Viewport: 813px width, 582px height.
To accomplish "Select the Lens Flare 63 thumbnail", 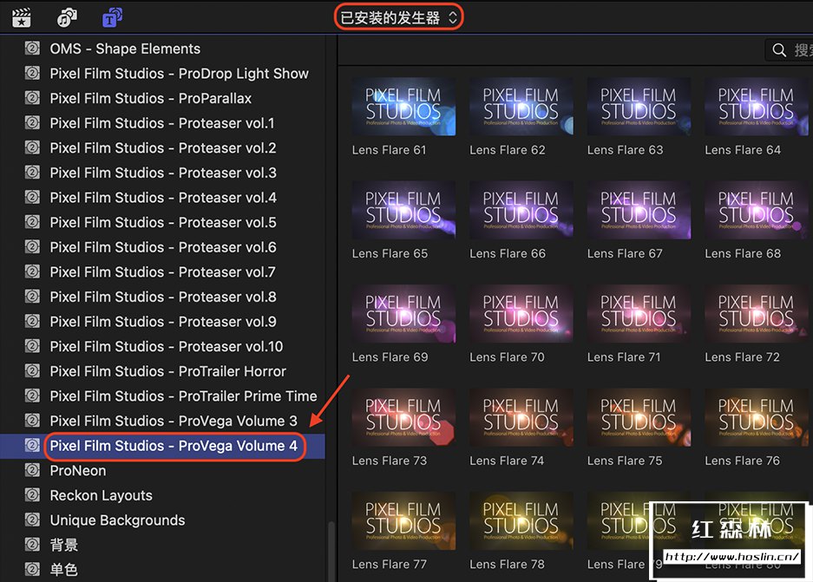I will tap(639, 107).
